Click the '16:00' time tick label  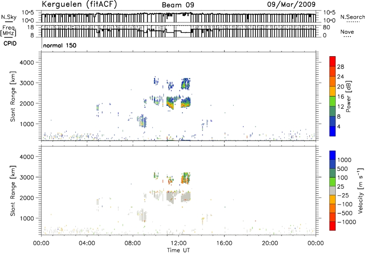[224, 243]
